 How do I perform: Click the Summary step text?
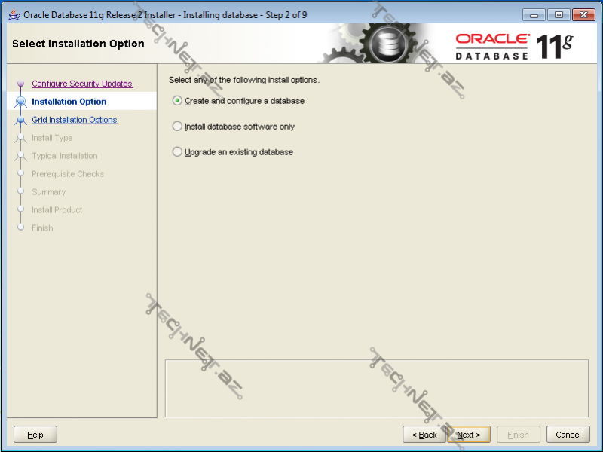tap(48, 192)
